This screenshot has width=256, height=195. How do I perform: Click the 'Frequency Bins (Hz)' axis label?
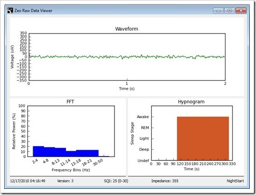coord(71,170)
